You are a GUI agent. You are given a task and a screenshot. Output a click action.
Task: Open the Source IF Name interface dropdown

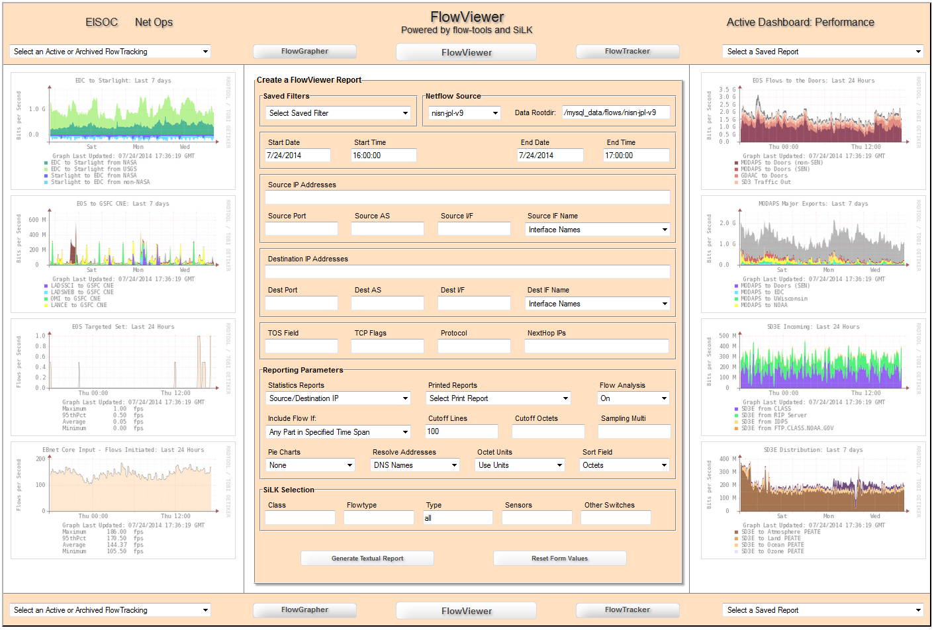(x=596, y=229)
